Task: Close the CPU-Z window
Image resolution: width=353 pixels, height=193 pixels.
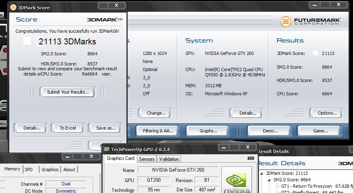Action: pos(91,156)
